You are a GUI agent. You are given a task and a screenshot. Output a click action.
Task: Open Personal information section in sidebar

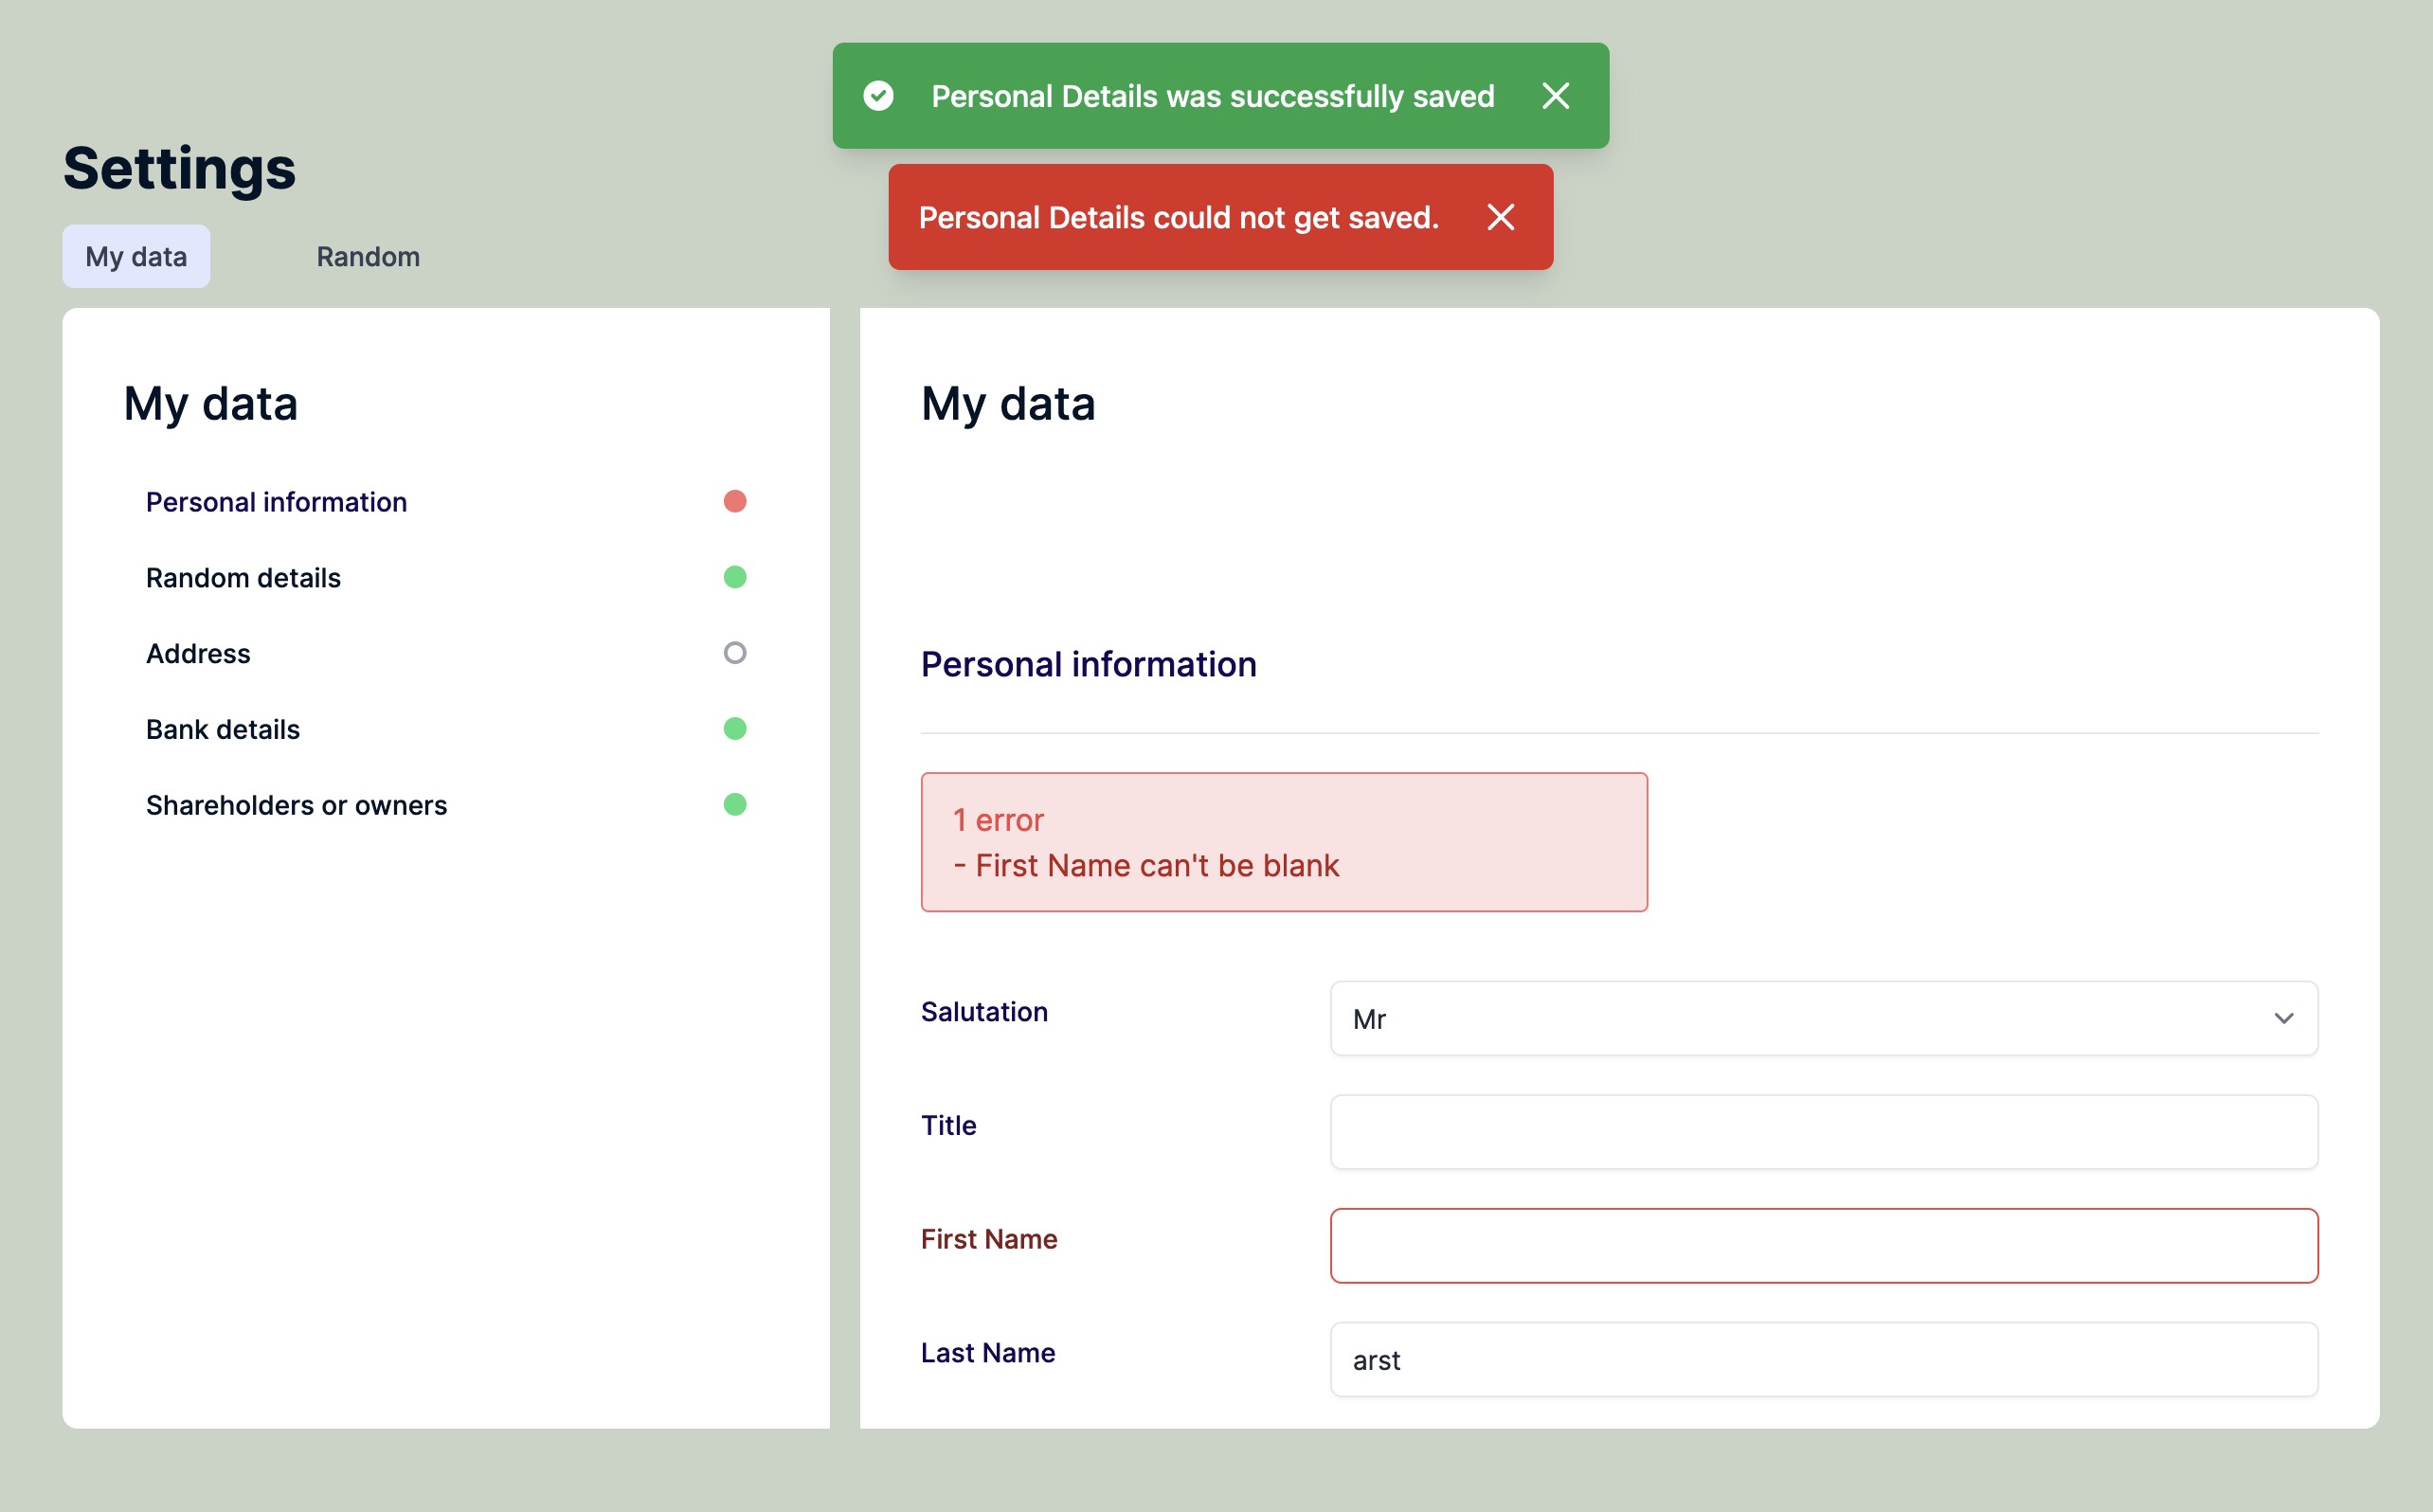tap(276, 502)
